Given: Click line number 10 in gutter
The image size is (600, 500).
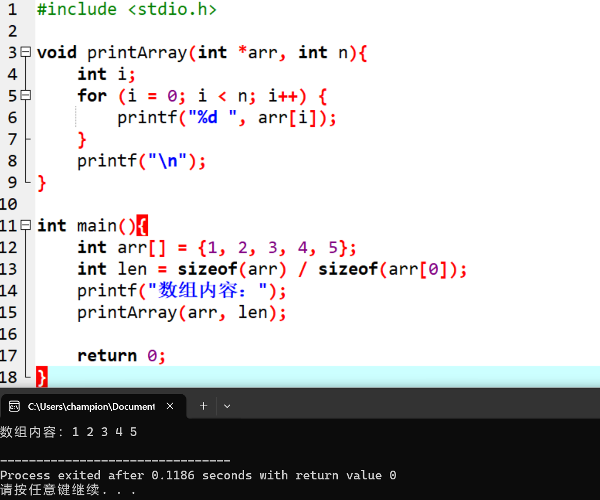Looking at the screenshot, I should click(9, 204).
